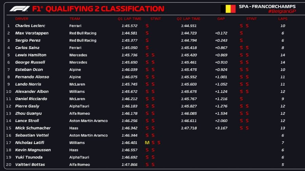Image resolution: width=305 pixels, height=171 pixels.
Task: Click the yellow M tyre icon for Latifi
Action: [147, 143]
